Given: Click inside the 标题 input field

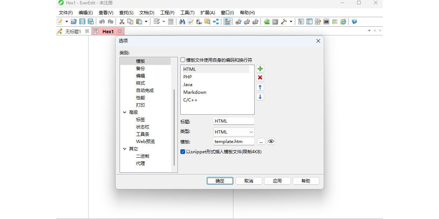Looking at the screenshot, I should 233,121.
